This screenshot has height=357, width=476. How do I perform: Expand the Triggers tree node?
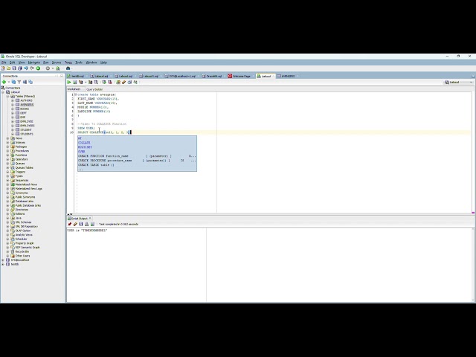tap(8, 172)
